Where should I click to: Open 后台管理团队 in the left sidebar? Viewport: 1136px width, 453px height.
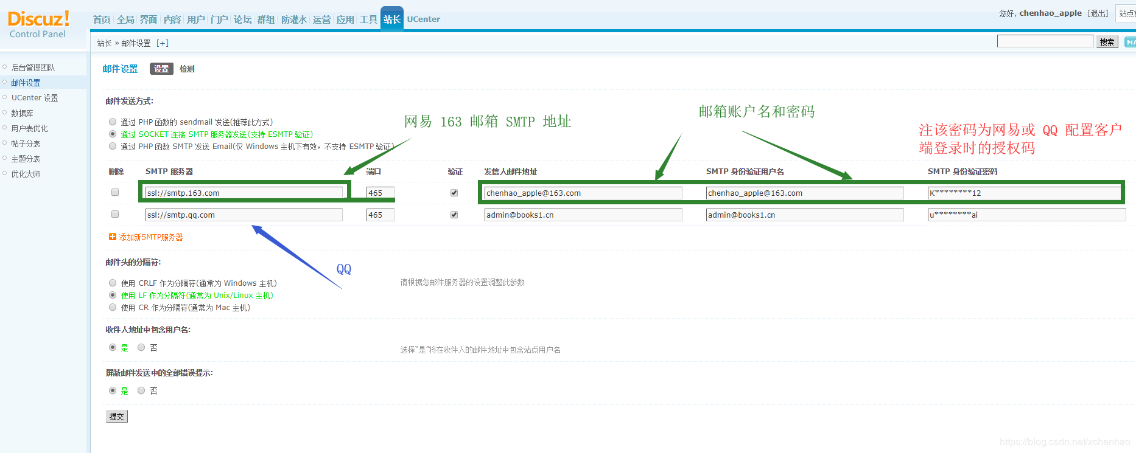pos(33,67)
